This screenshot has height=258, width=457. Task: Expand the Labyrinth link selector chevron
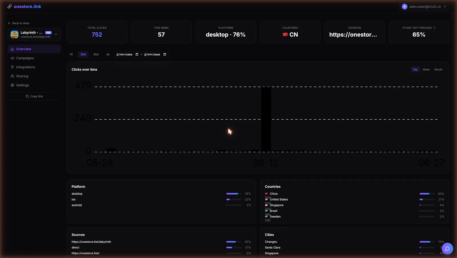[56, 35]
